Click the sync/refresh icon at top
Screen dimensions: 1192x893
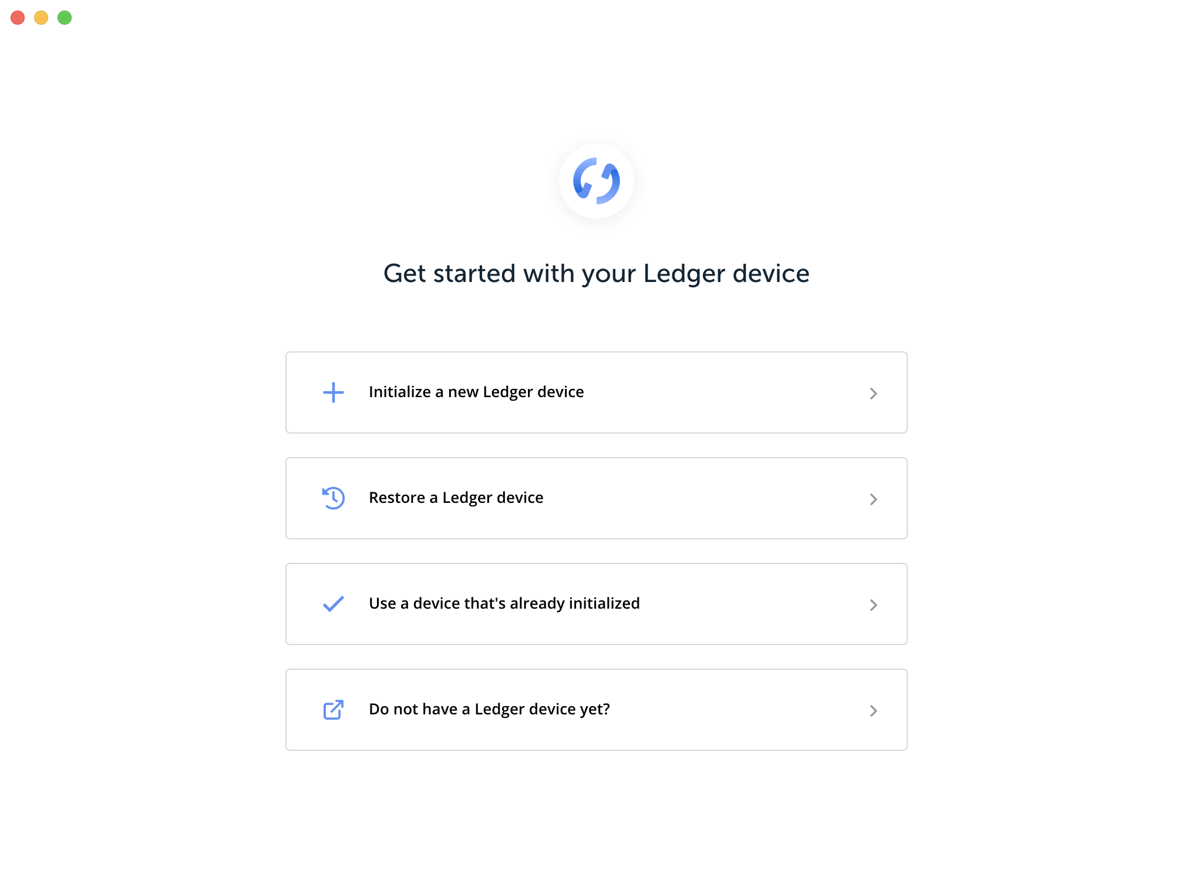point(596,180)
